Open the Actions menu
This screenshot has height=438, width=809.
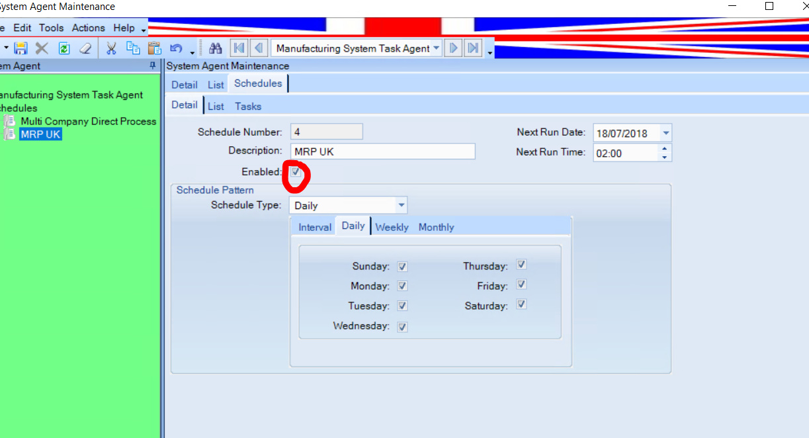click(89, 28)
